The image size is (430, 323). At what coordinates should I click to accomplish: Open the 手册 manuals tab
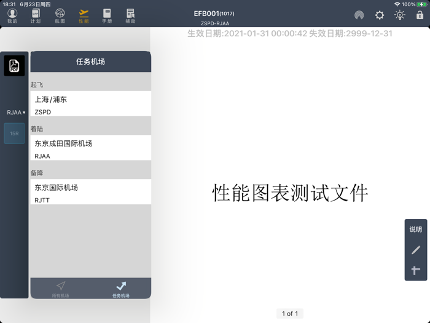[107, 16]
